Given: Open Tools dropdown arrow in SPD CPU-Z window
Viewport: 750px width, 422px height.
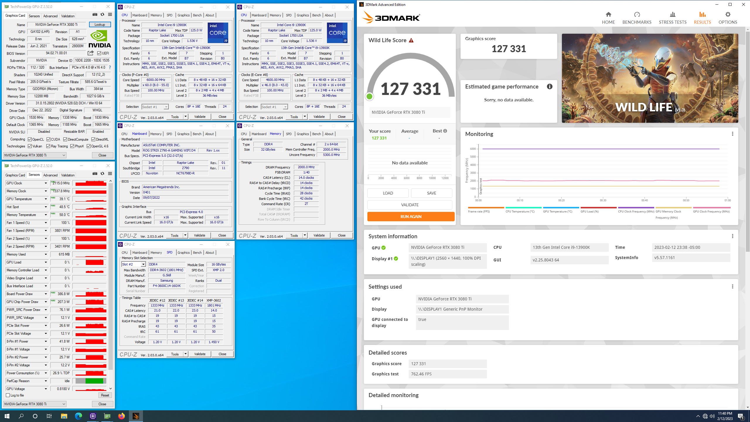Looking at the screenshot, I should click(185, 354).
